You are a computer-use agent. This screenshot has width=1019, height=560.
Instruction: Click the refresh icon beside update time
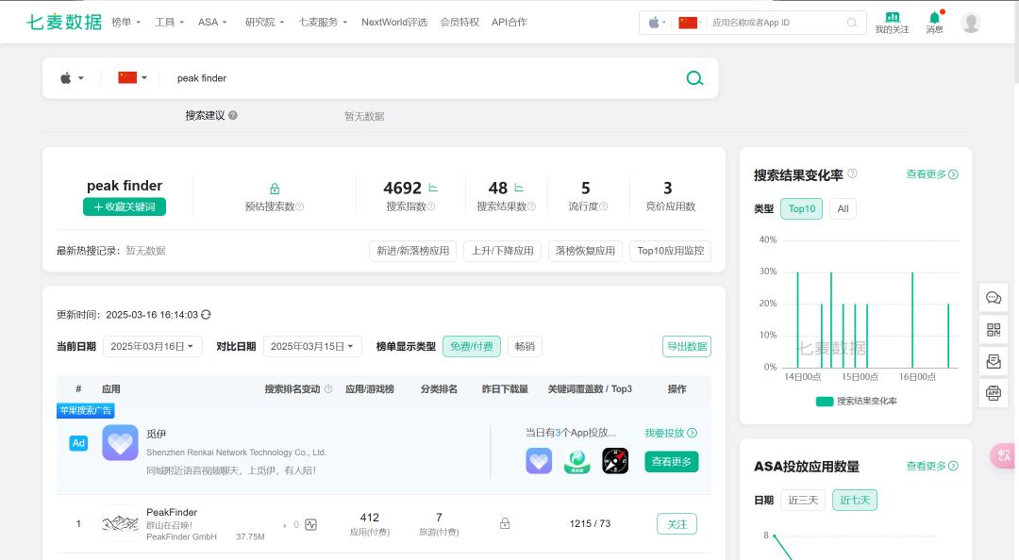tap(206, 315)
